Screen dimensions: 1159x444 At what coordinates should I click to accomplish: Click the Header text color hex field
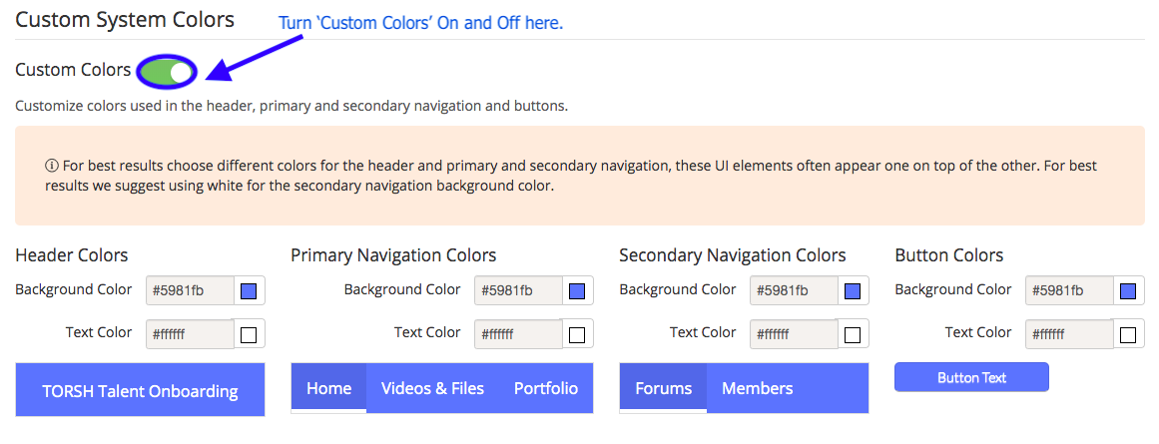click(x=190, y=334)
